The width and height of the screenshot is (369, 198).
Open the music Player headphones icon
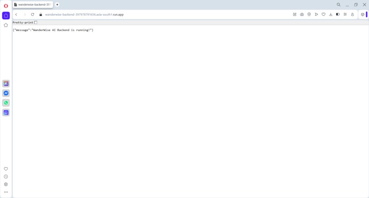click(6, 112)
